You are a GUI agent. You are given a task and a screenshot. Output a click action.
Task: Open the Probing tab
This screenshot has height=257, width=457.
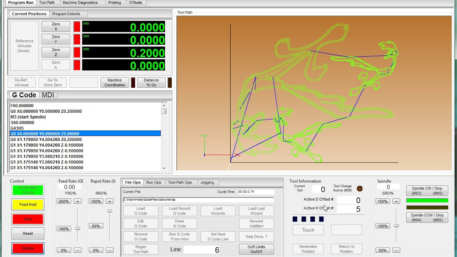point(115,2)
